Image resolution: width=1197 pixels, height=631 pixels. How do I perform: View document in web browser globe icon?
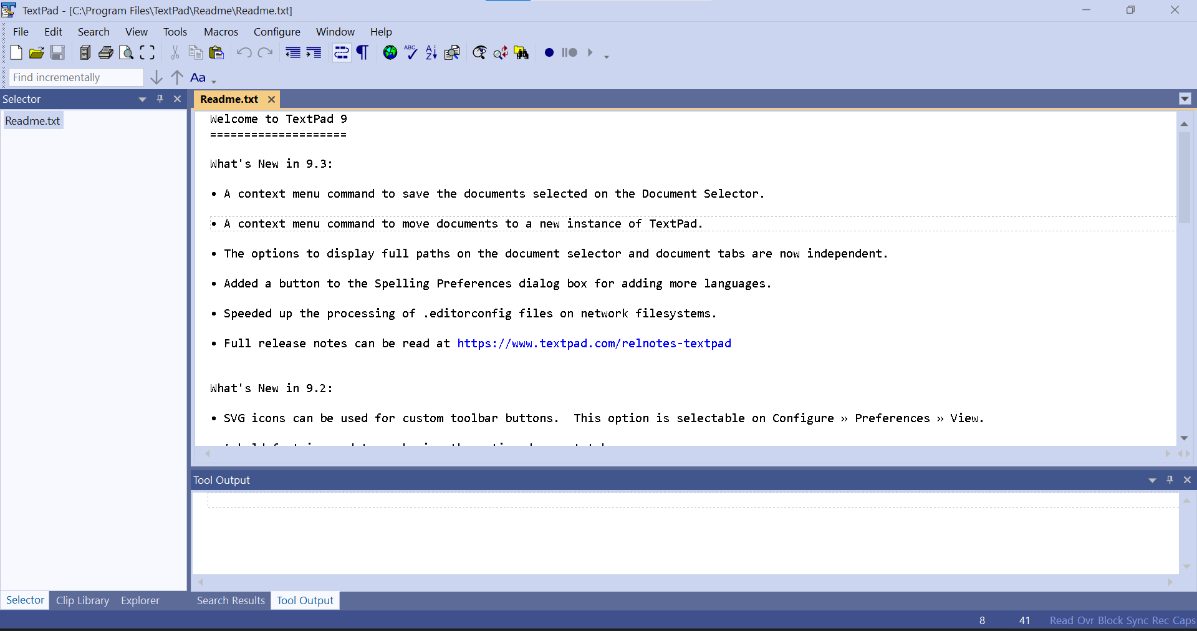[x=390, y=52]
